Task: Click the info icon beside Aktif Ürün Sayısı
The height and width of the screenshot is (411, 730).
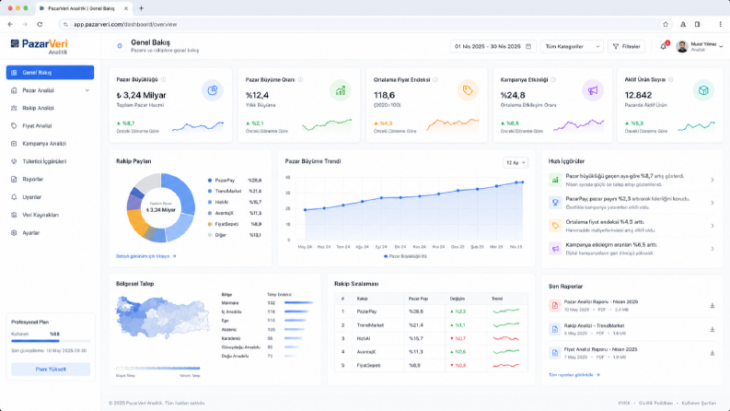Action: pyautogui.click(x=671, y=79)
